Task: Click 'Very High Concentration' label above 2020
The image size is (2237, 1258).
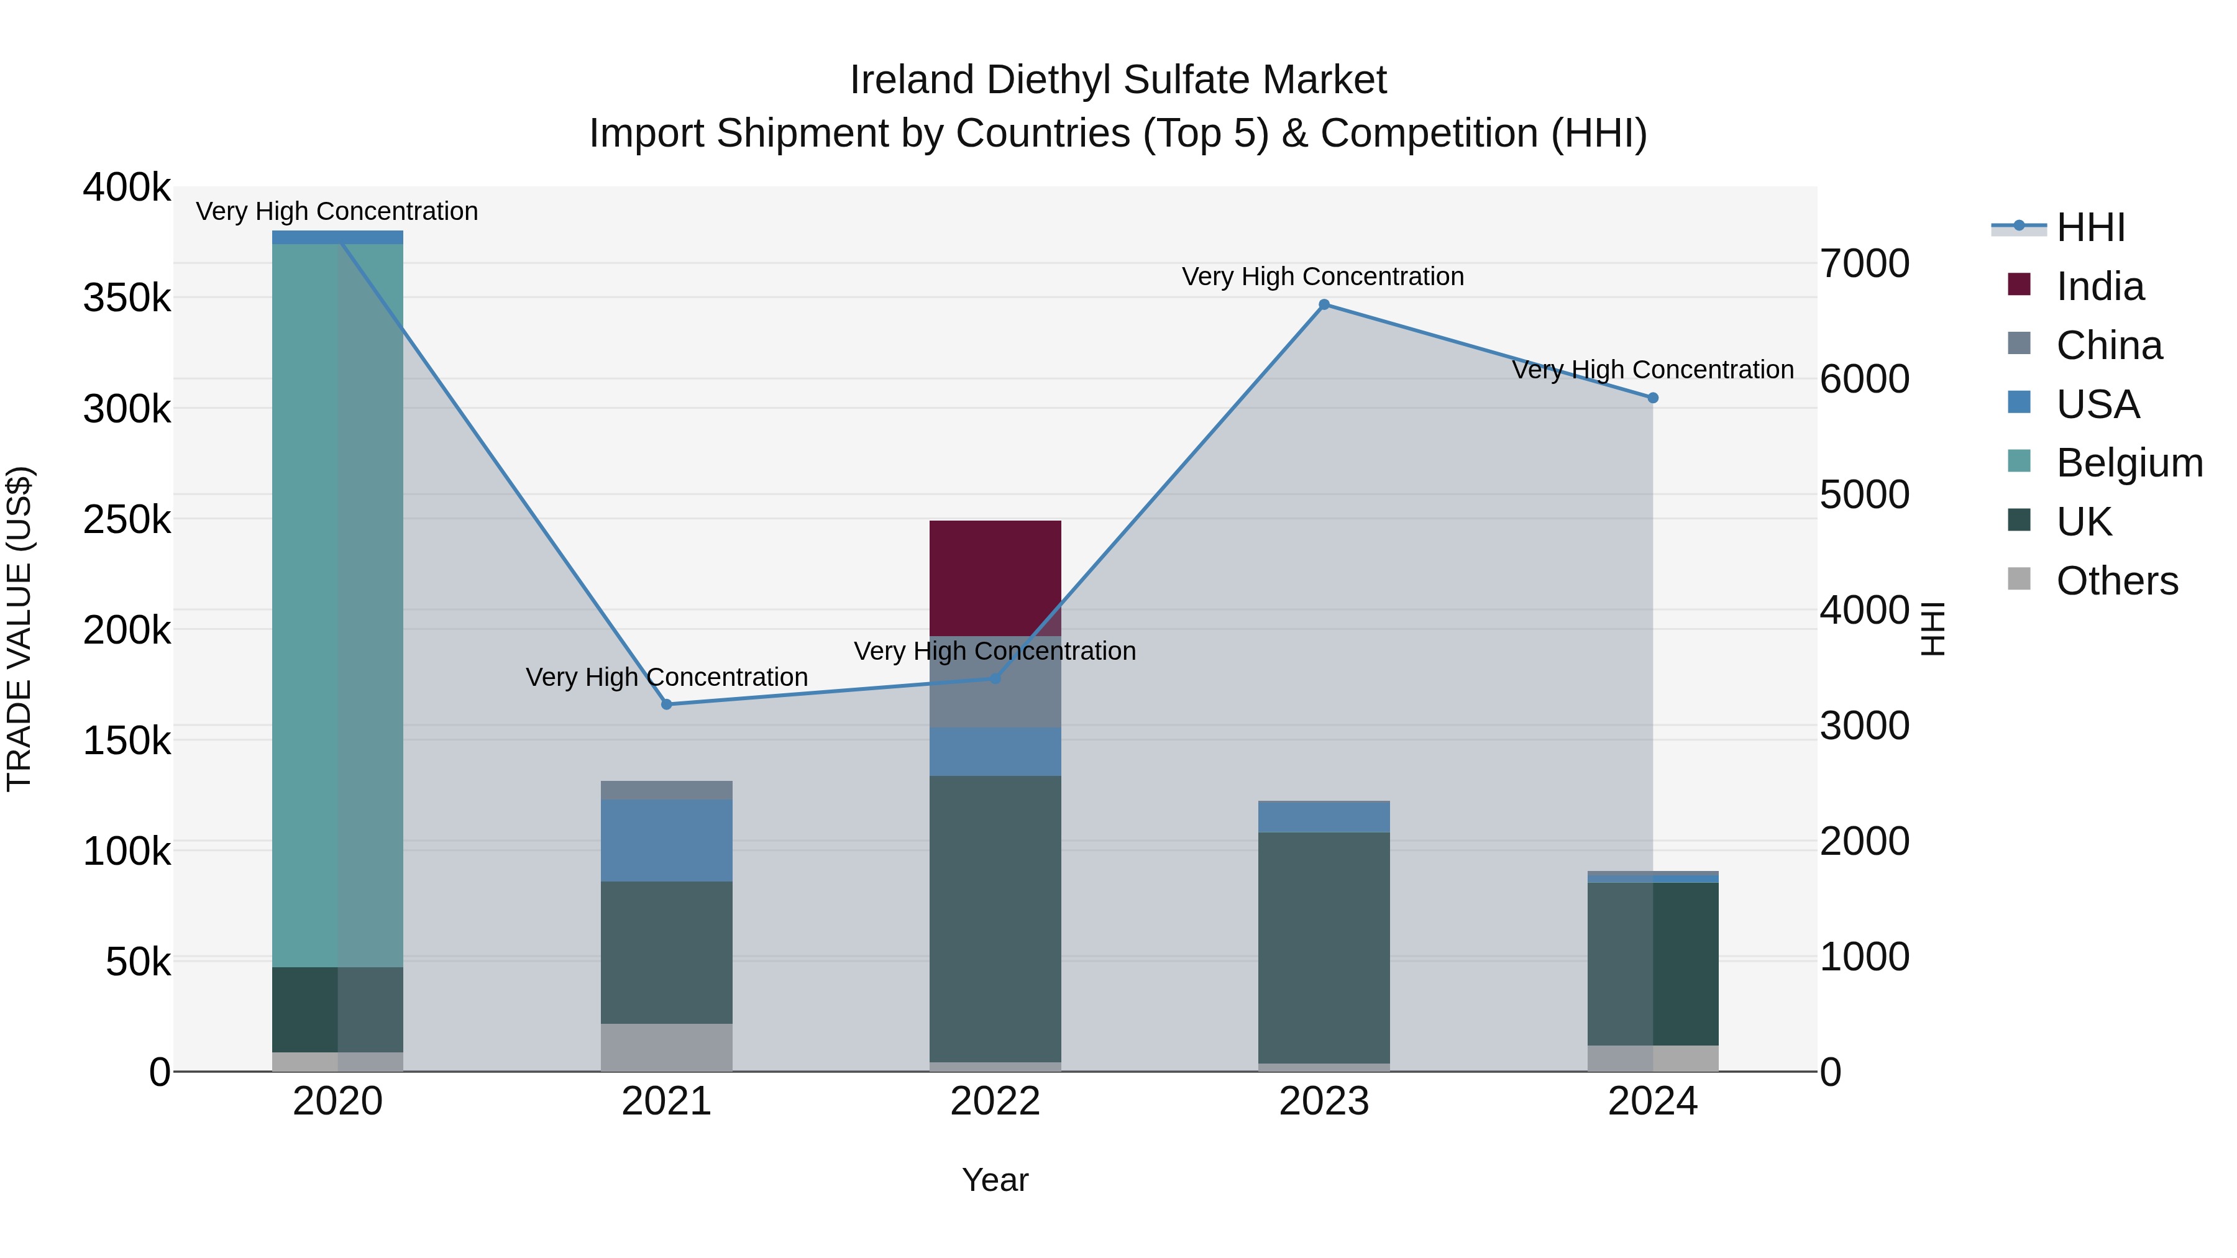Action: (337, 212)
